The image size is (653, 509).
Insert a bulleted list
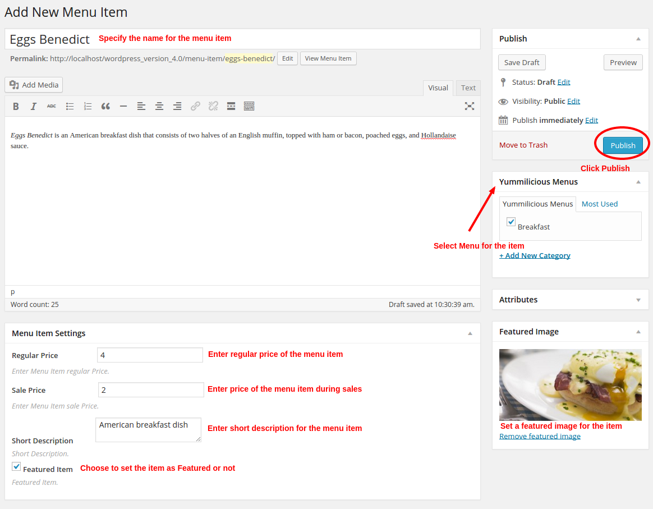(x=70, y=106)
